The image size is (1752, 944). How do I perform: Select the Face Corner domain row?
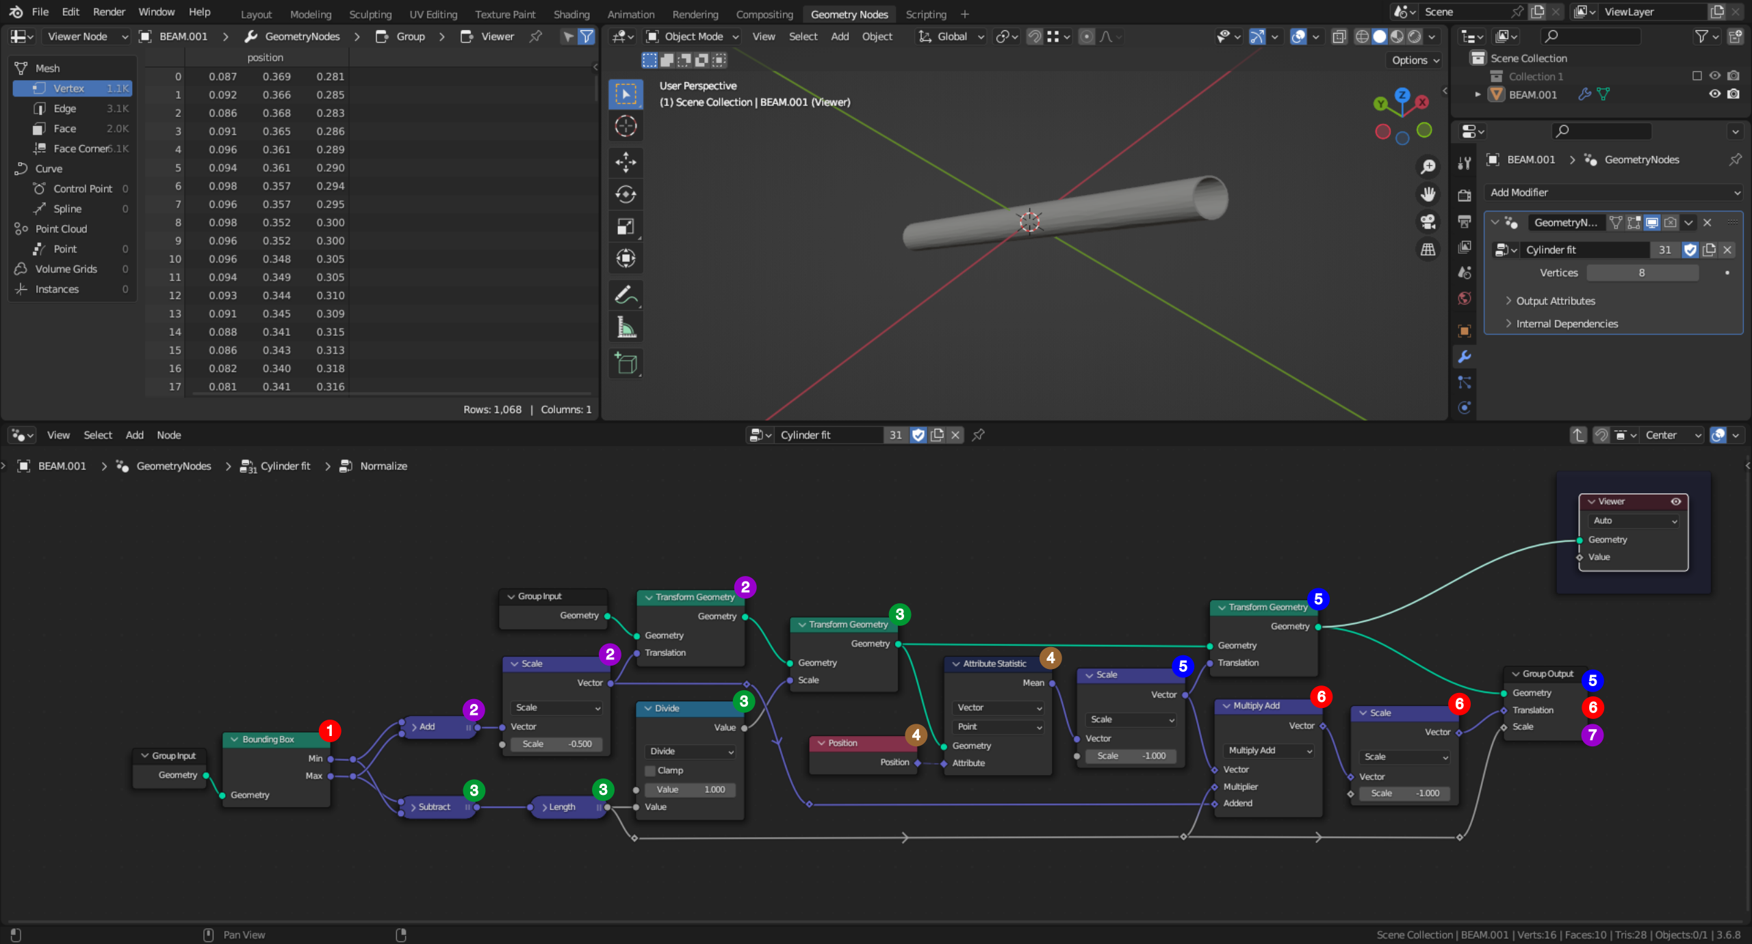click(x=73, y=148)
